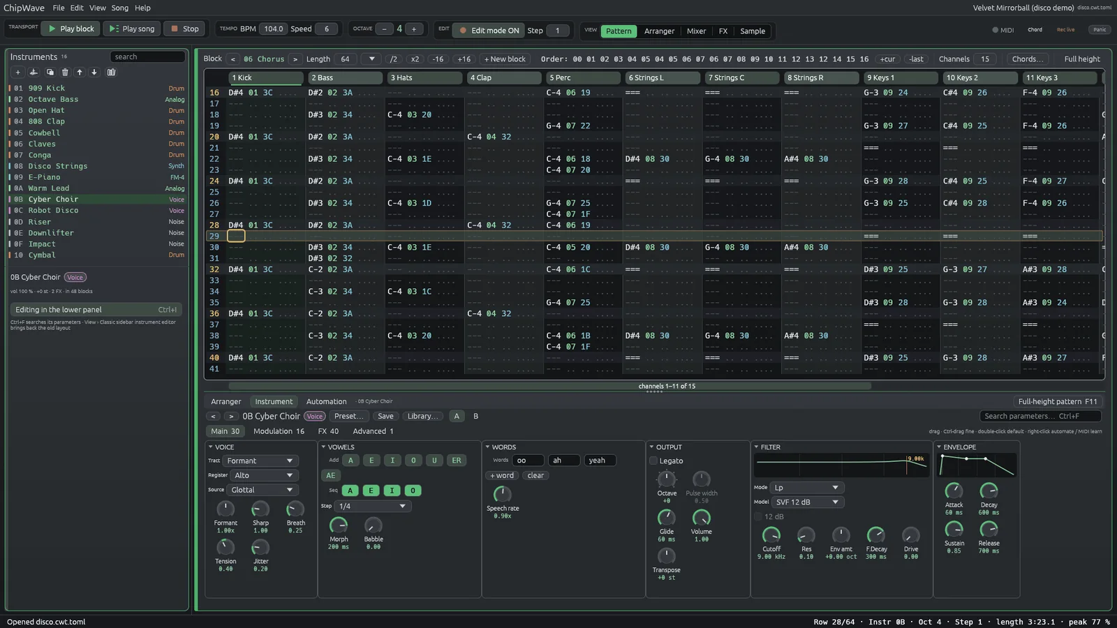Screen dimensions: 1117x628
Task: Click the Speech rate knob
Action: pyautogui.click(x=502, y=494)
